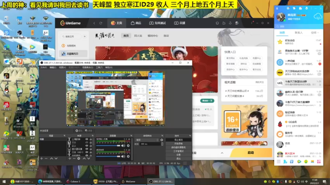Move selected source down in OBS
330x185 pixels.
click(89, 159)
